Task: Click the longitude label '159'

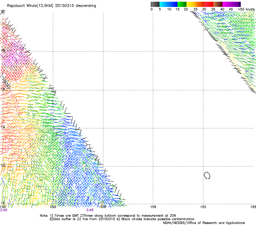Action: (153, 207)
